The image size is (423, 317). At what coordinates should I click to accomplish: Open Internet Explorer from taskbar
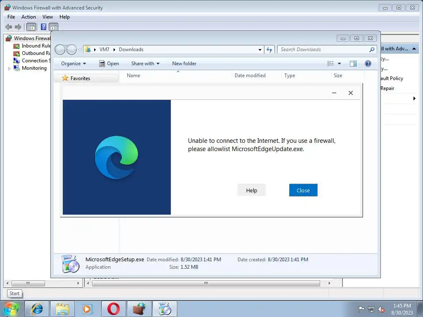(x=37, y=309)
